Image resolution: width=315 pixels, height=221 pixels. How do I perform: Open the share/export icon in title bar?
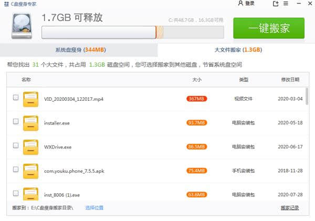(x=276, y=4)
